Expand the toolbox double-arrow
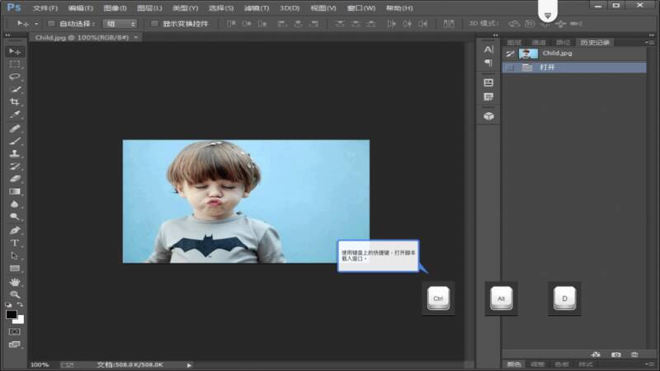The width and height of the screenshot is (660, 371). click(x=8, y=35)
